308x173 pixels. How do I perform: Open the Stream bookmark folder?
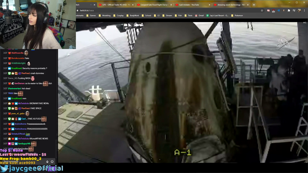[167, 15]
